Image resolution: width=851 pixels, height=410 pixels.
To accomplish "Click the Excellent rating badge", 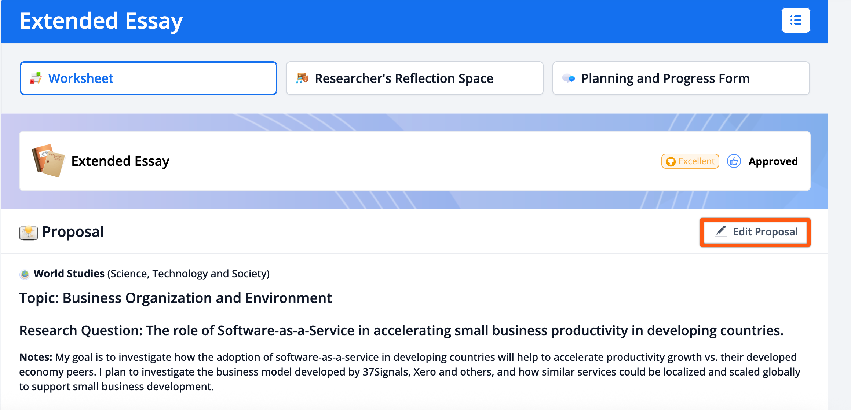I will click(x=690, y=161).
